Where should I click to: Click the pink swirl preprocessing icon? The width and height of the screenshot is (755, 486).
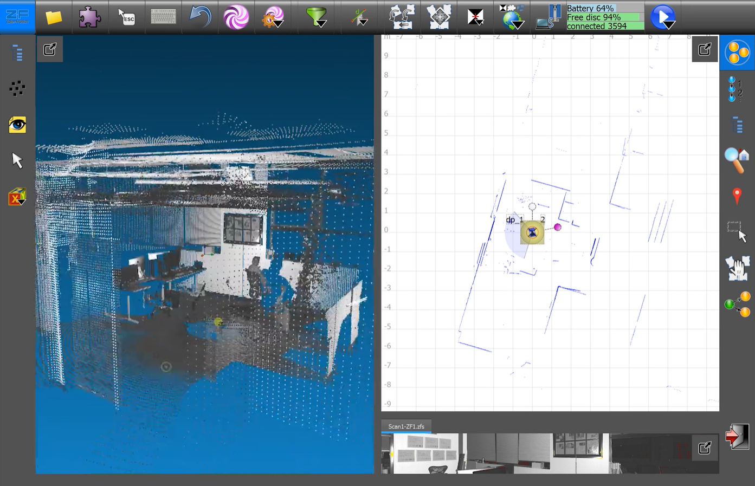click(236, 17)
